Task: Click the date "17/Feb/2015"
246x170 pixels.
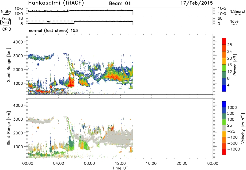Action: coord(197,3)
